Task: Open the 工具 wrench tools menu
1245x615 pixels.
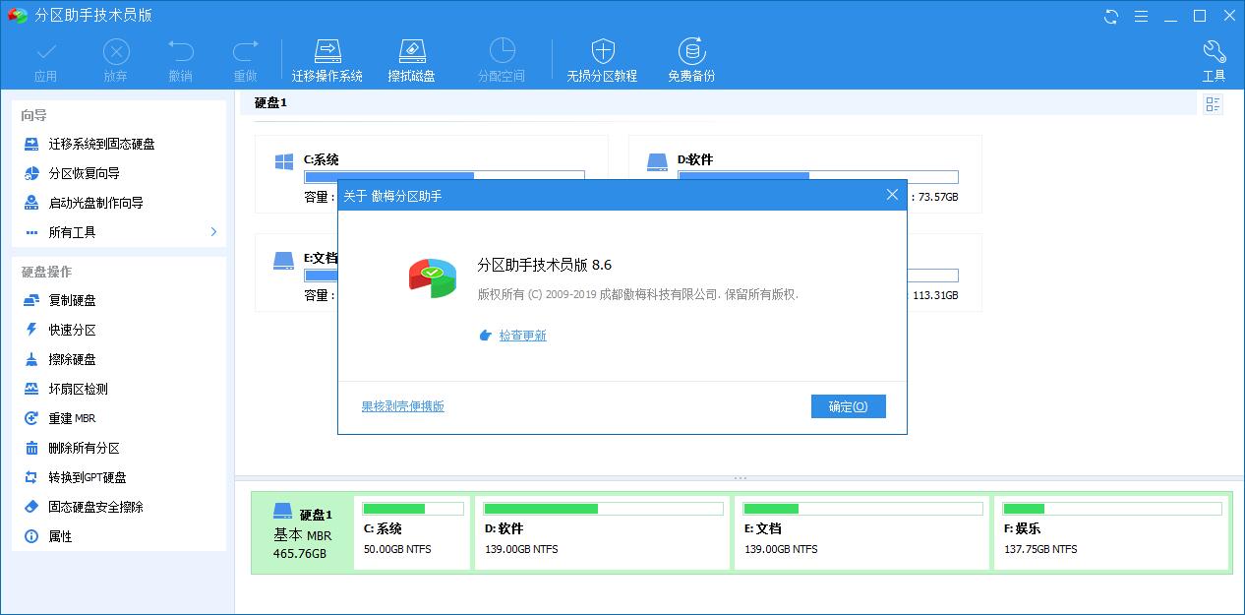Action: tap(1213, 57)
